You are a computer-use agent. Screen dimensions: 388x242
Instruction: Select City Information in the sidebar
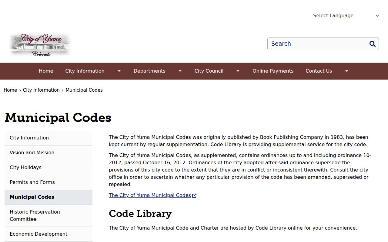click(x=48, y=138)
